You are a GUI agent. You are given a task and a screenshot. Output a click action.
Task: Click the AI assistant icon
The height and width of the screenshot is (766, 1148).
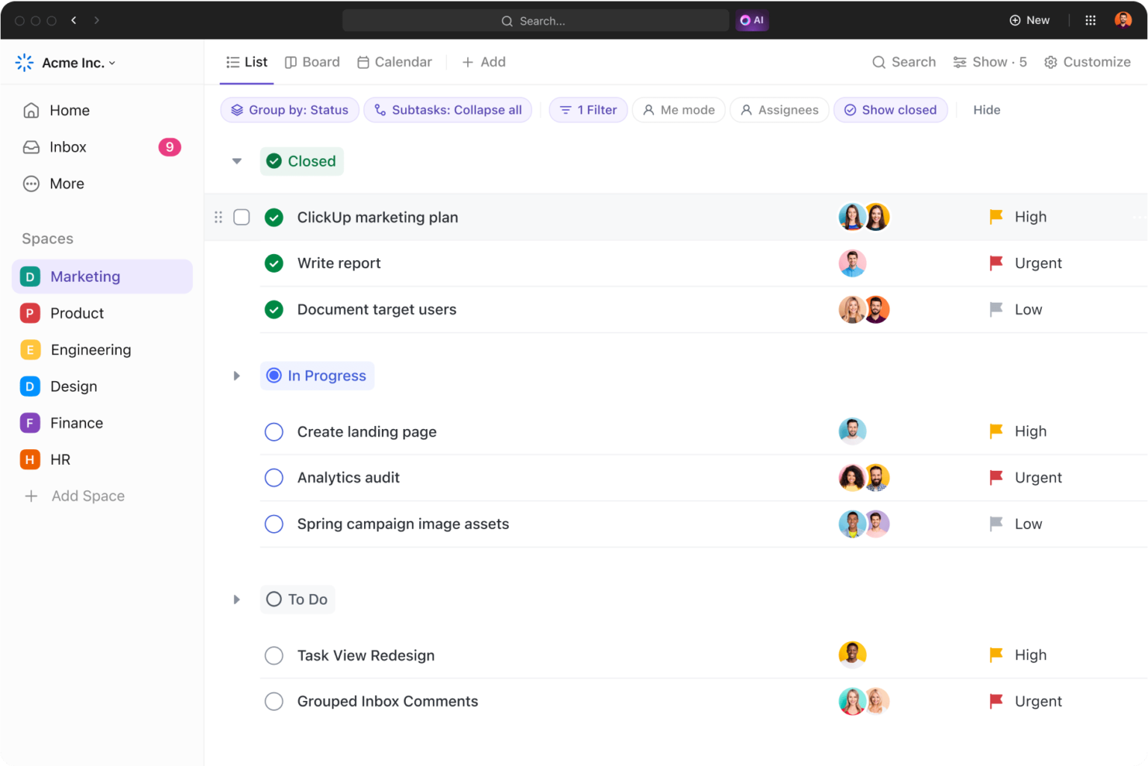pyautogui.click(x=752, y=20)
